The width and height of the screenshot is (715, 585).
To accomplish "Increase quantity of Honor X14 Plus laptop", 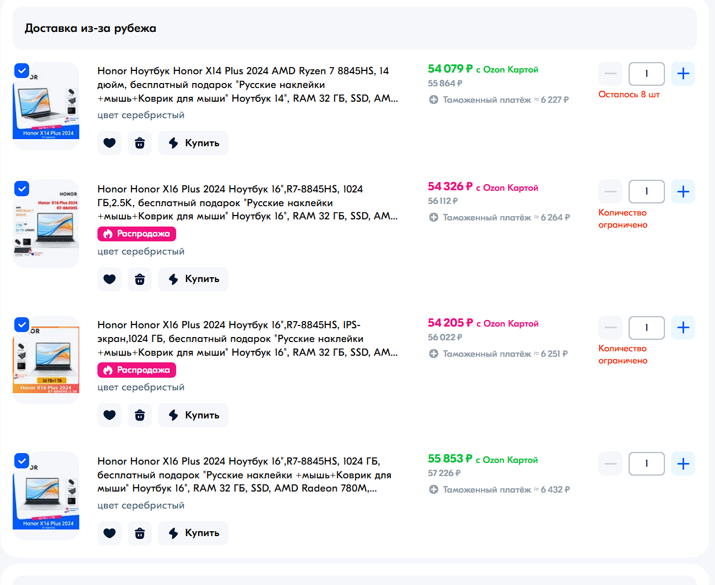I will pos(683,74).
